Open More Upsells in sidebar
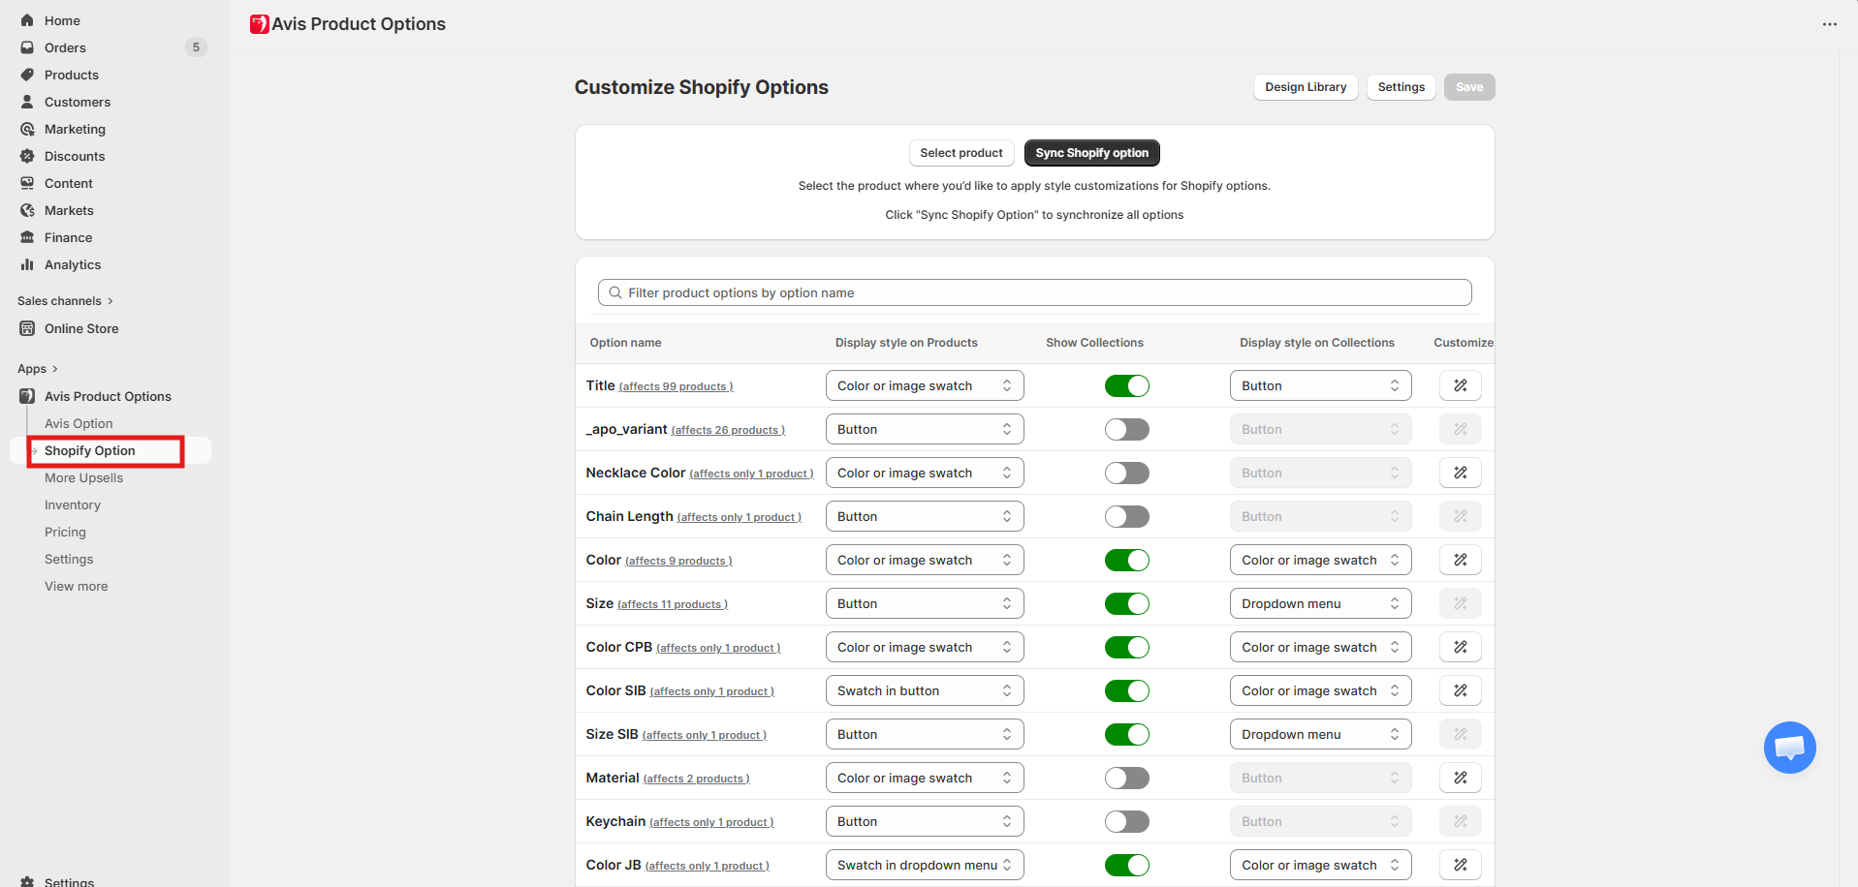The width and height of the screenshot is (1858, 887). (x=83, y=477)
